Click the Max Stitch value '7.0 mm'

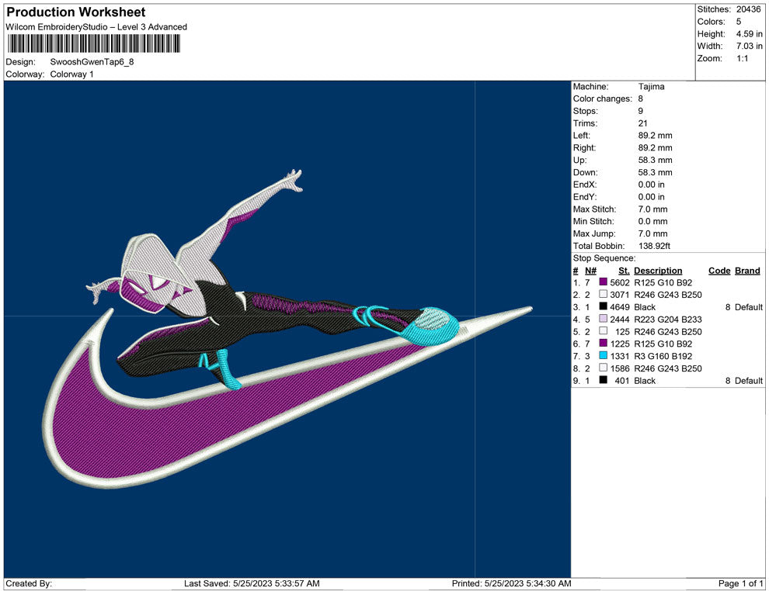(x=652, y=209)
